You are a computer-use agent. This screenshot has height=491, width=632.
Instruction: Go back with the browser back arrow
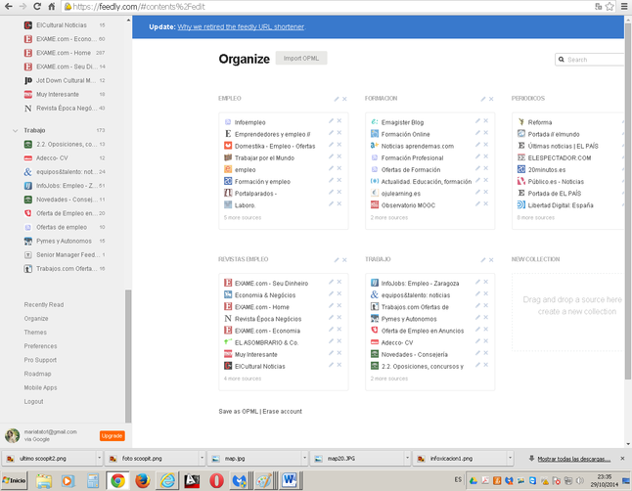tap(8, 6)
